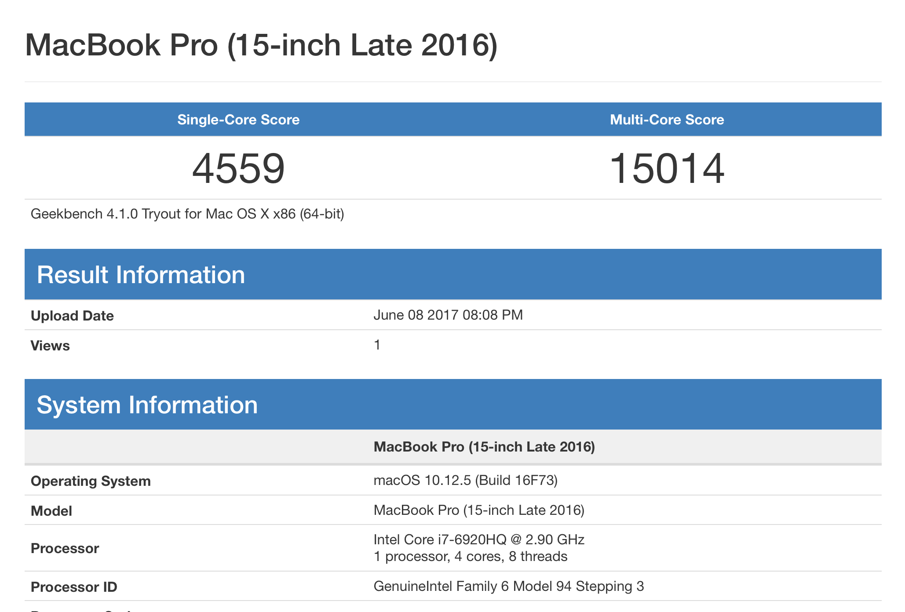Select the macOS 10.12.5 (Build 16F73) value
Image resolution: width=905 pixels, height=612 pixels.
[466, 480]
